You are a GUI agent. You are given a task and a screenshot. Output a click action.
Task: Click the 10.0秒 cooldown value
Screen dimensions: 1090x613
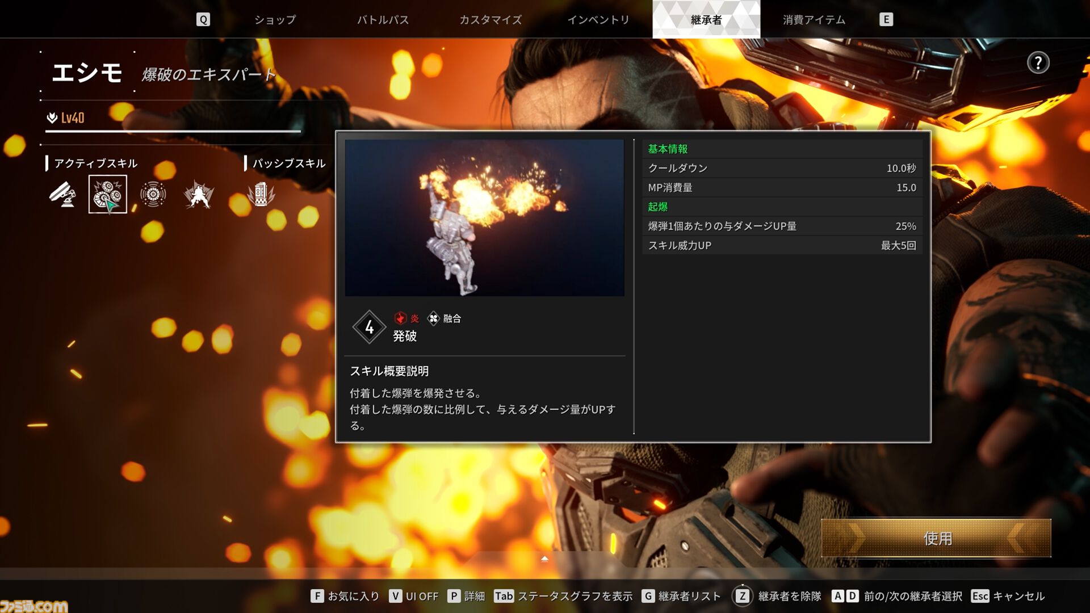(x=902, y=168)
